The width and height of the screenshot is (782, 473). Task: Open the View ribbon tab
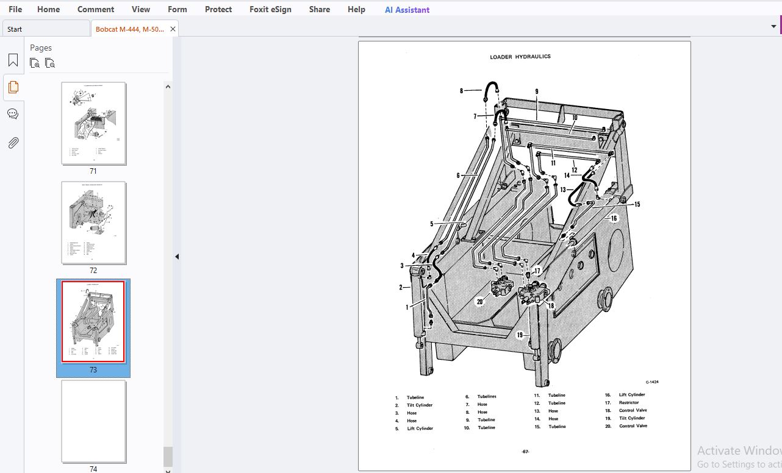[141, 9]
